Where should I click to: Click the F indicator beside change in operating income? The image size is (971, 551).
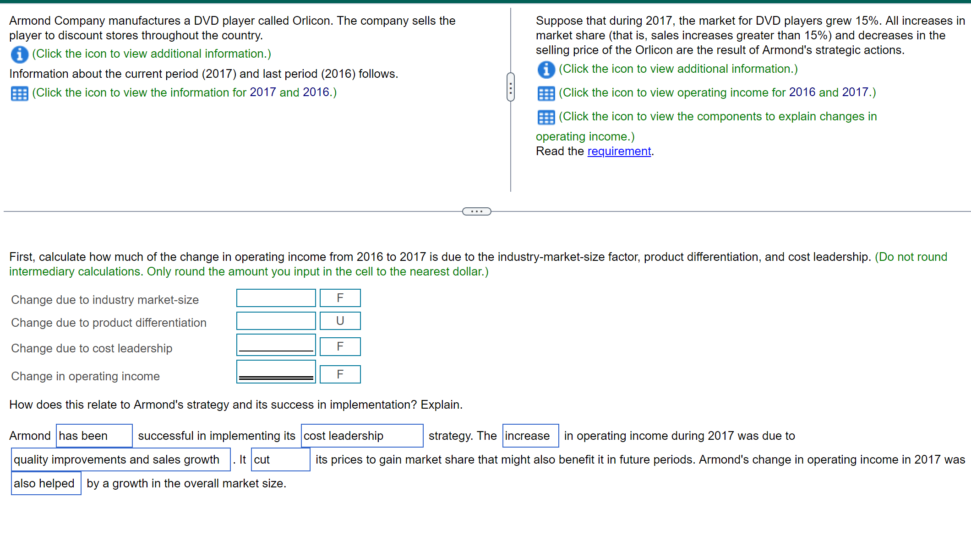tap(340, 373)
